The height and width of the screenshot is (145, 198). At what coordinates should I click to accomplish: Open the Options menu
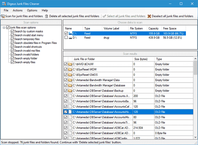(32, 10)
